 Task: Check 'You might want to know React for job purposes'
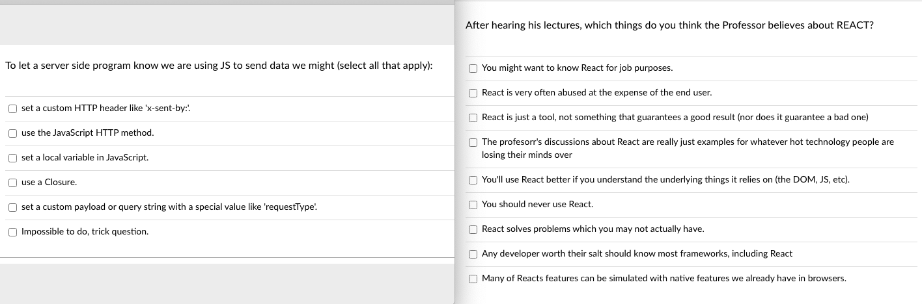tap(473, 68)
